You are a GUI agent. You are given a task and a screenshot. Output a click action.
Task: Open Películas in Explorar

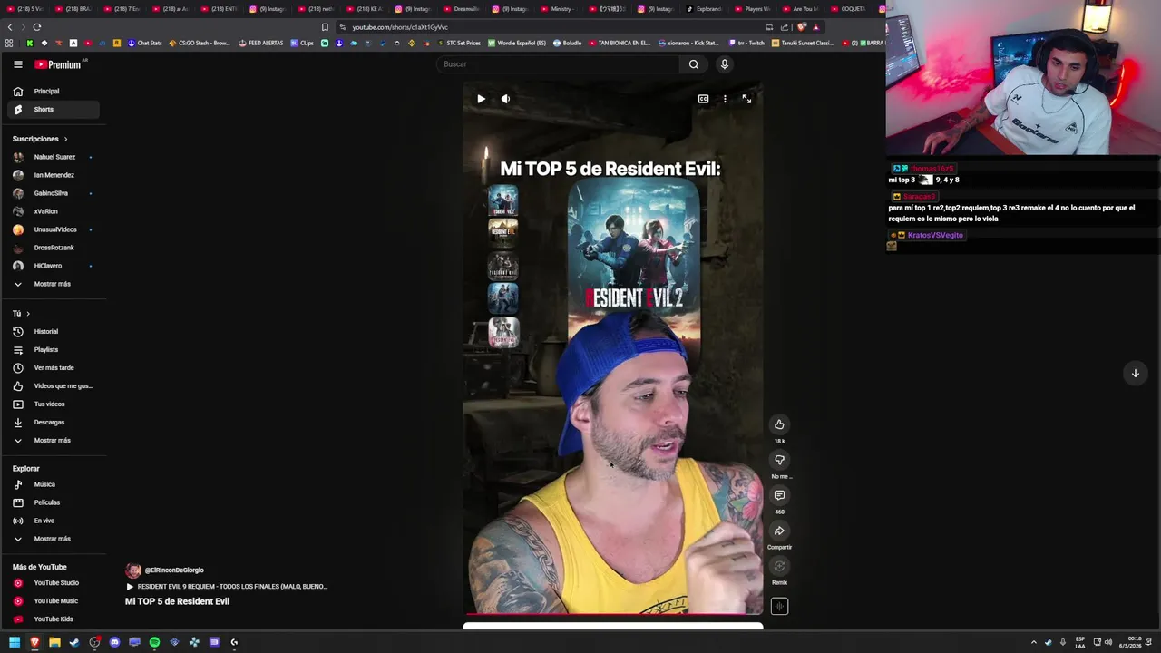point(54,502)
